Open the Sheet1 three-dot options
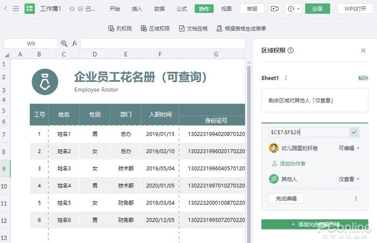Viewport: 377px width, 243px height. pos(285,78)
